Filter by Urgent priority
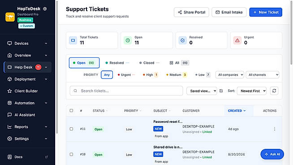Screen dimensions: 293x165 [126, 75]
